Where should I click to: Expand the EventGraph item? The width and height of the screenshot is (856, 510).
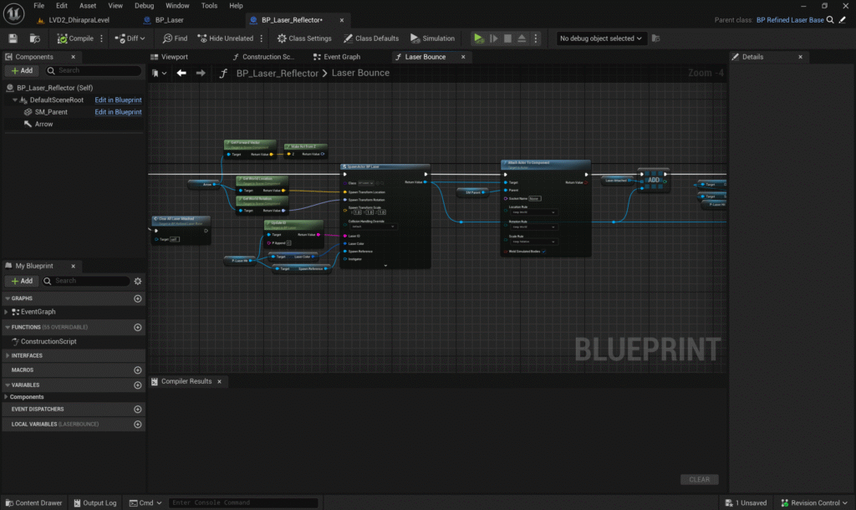pos(6,312)
